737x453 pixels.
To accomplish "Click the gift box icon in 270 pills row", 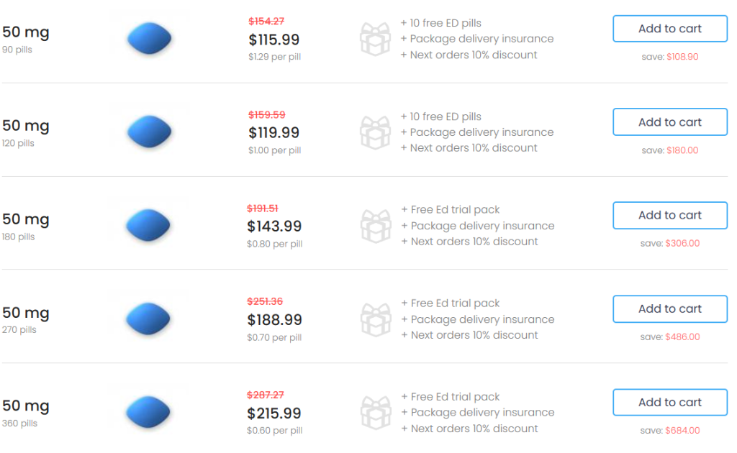I will click(375, 319).
